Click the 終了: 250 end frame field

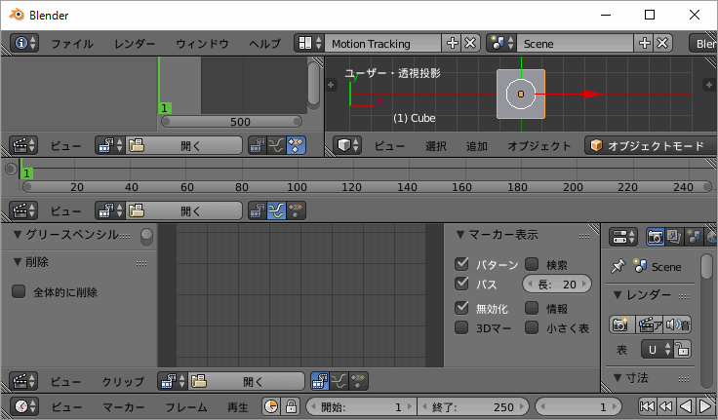[x=473, y=406]
